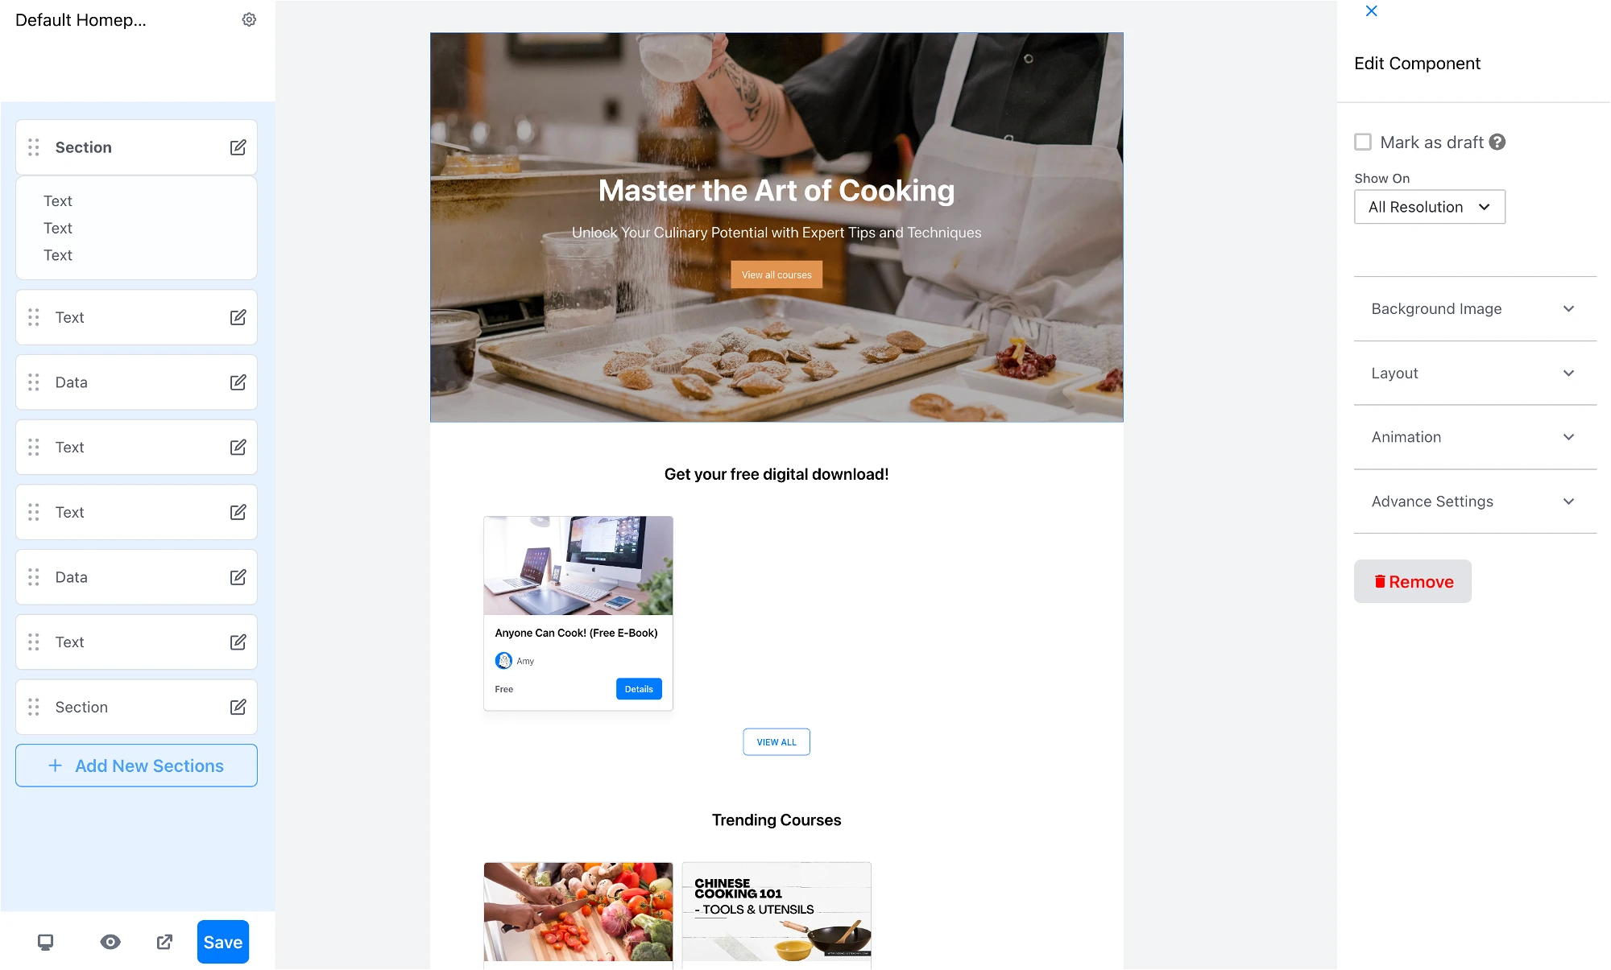1611x970 pixels.
Task: Preview page with the eye icon
Action: [110, 942]
